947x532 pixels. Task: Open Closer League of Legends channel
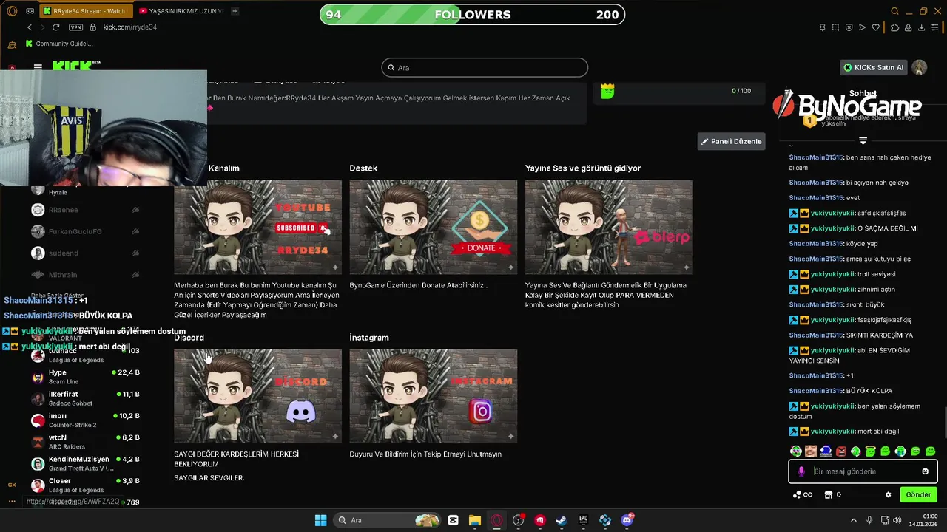pos(85,485)
